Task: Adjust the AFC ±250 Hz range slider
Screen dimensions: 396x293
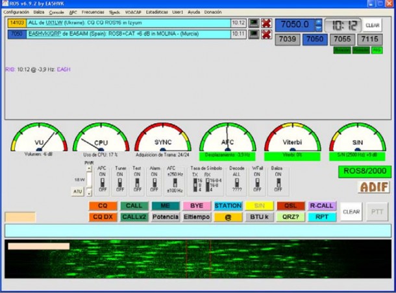Action: (x=175, y=183)
